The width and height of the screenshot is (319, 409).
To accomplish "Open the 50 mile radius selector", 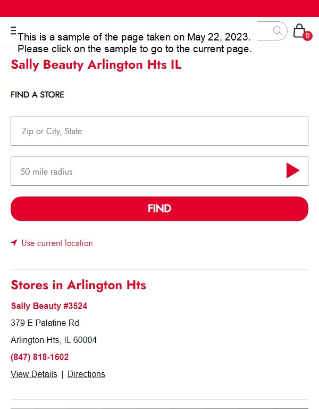I will (x=159, y=171).
